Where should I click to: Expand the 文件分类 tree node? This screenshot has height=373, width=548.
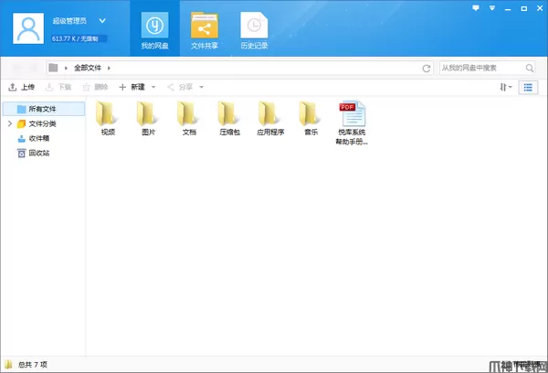tap(9, 123)
